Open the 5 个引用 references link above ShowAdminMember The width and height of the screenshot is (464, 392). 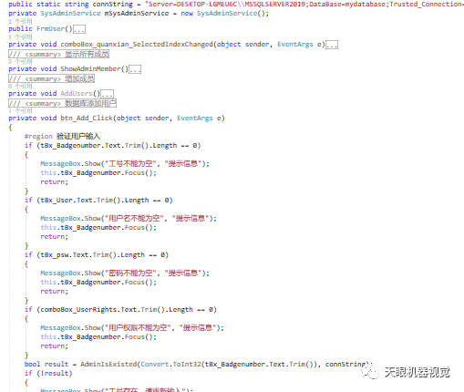pyautogui.click(x=20, y=61)
